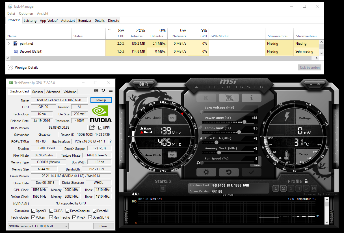The image size is (344, 233).
Task: Click the Memory Clock slider handle
Action: pos(218,152)
